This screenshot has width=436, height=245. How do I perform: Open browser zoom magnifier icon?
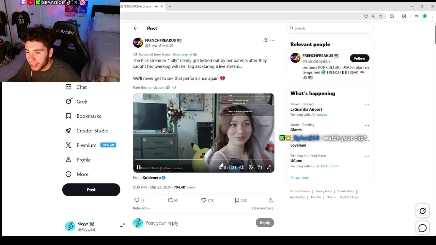coord(373,16)
